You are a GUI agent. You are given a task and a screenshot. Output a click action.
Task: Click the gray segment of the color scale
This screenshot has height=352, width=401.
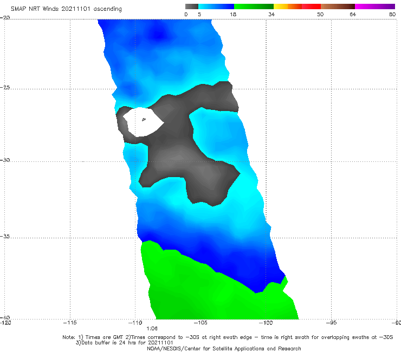[192, 6]
